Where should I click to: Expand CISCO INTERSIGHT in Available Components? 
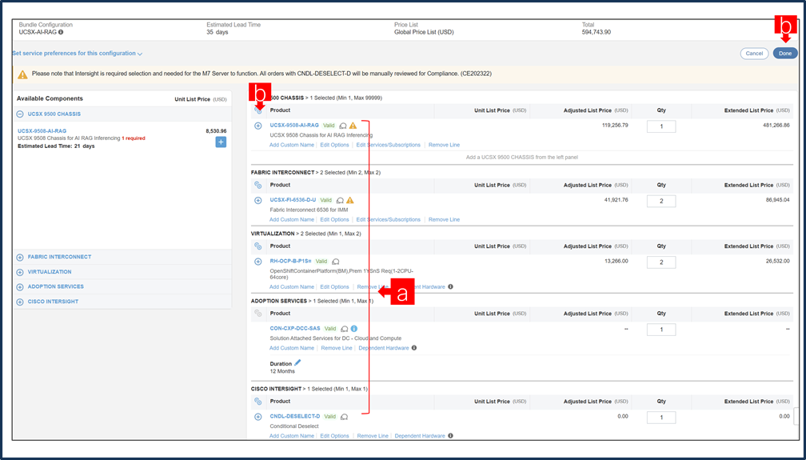pos(20,302)
